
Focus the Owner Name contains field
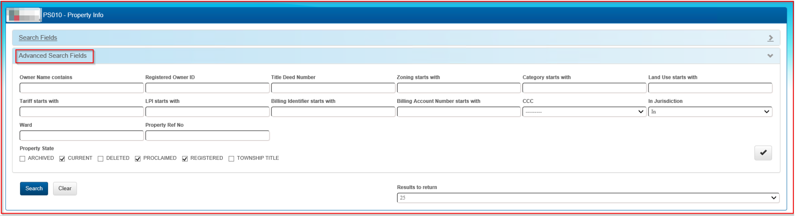point(81,88)
